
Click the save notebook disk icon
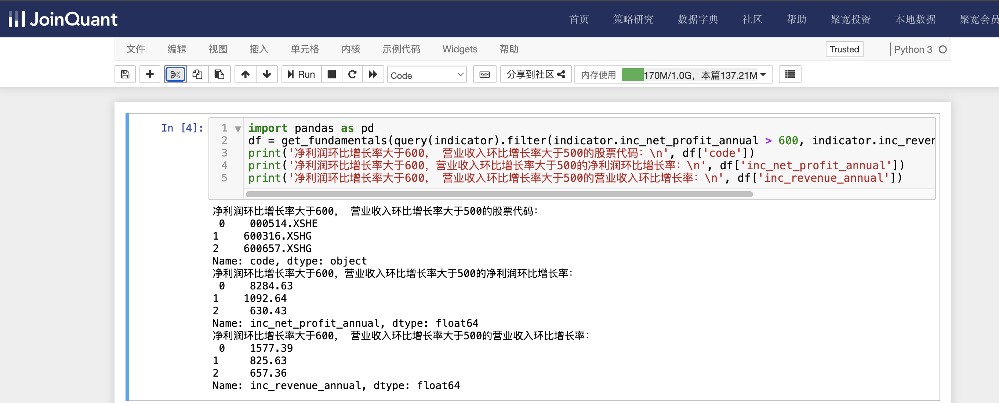tap(126, 74)
